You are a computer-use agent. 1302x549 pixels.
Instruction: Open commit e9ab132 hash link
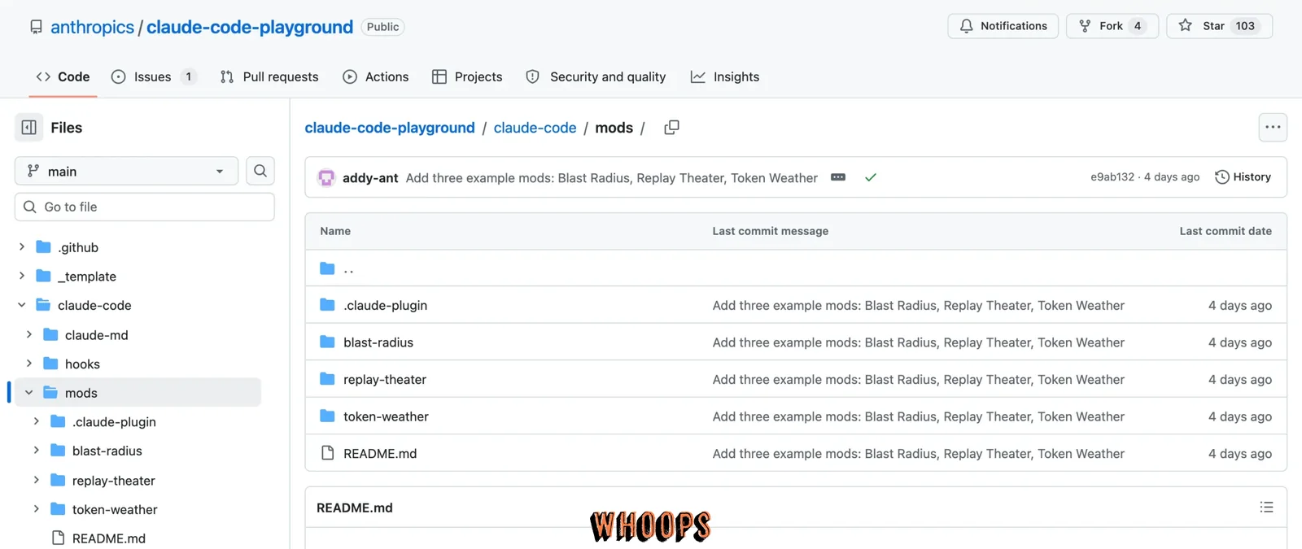[x=1112, y=177]
